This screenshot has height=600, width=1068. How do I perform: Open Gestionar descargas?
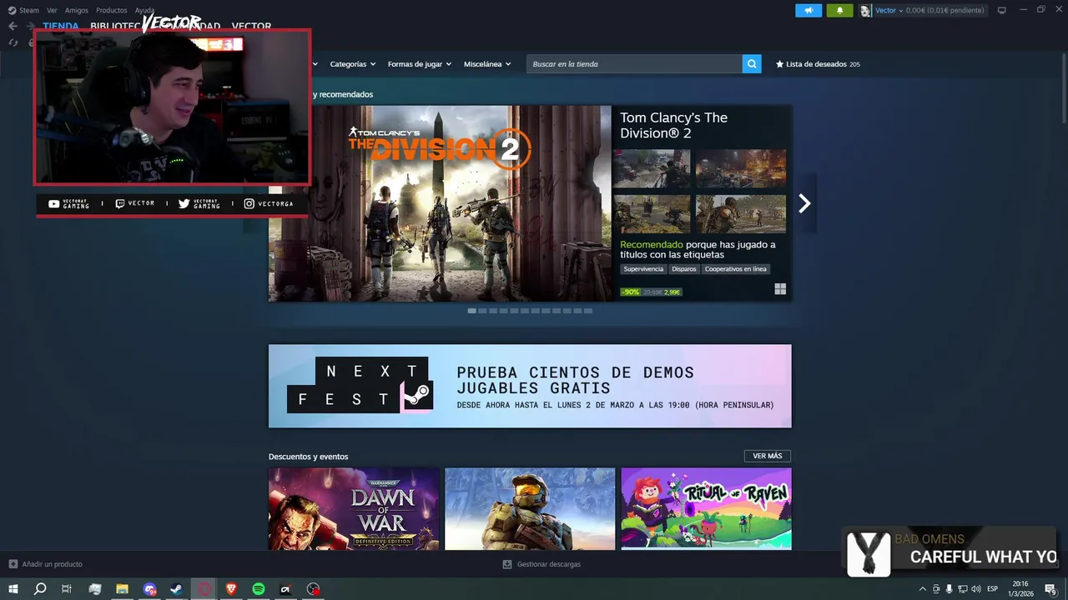pyautogui.click(x=548, y=564)
